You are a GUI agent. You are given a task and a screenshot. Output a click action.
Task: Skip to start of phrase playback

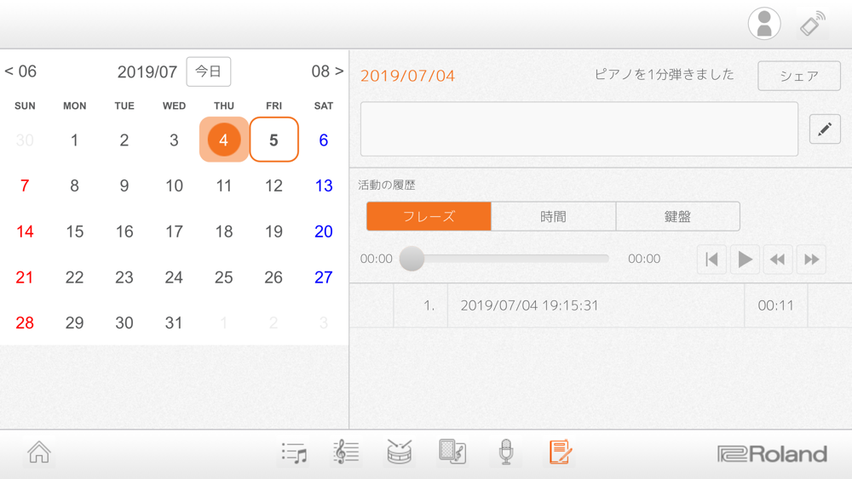click(x=711, y=259)
